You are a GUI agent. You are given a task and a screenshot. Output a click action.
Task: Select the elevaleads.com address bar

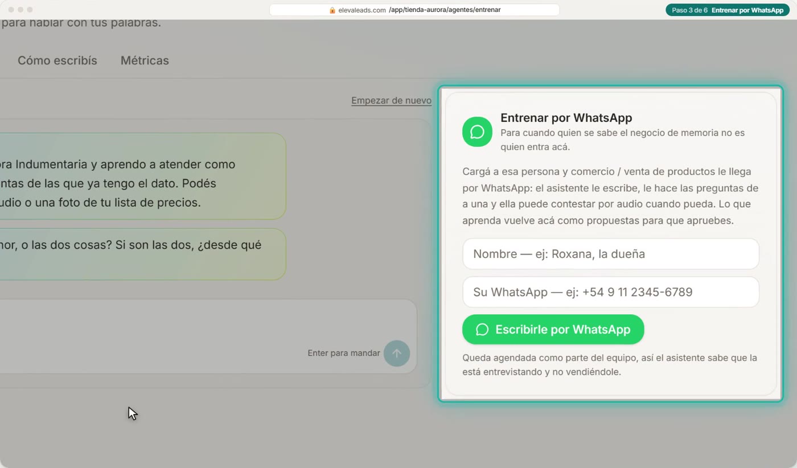[414, 10]
